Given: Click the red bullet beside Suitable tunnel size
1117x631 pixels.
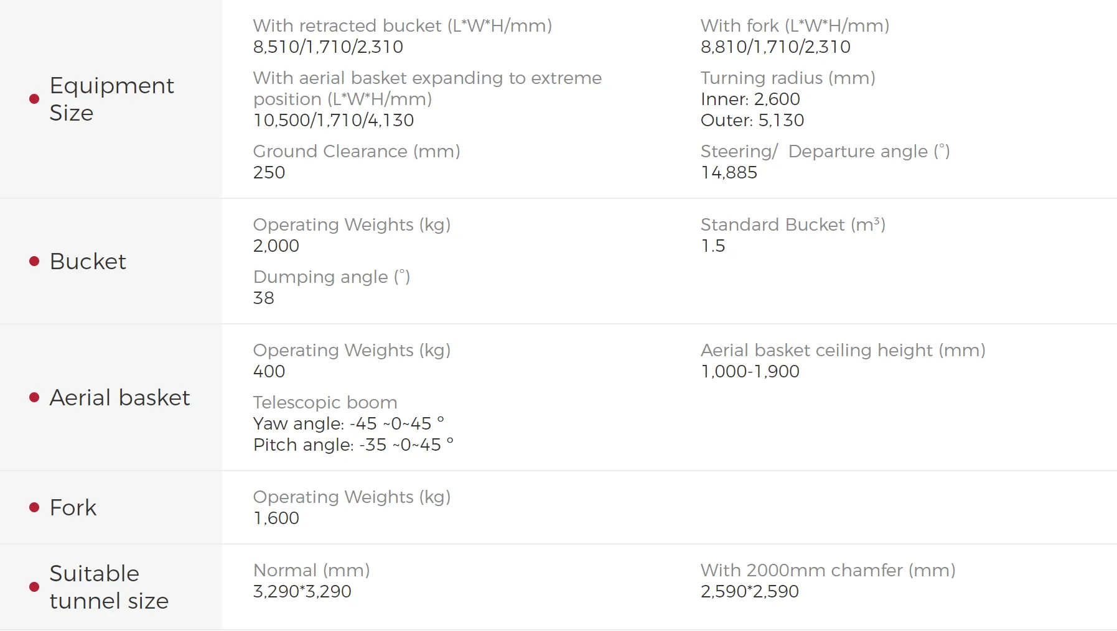Looking at the screenshot, I should click(x=34, y=587).
